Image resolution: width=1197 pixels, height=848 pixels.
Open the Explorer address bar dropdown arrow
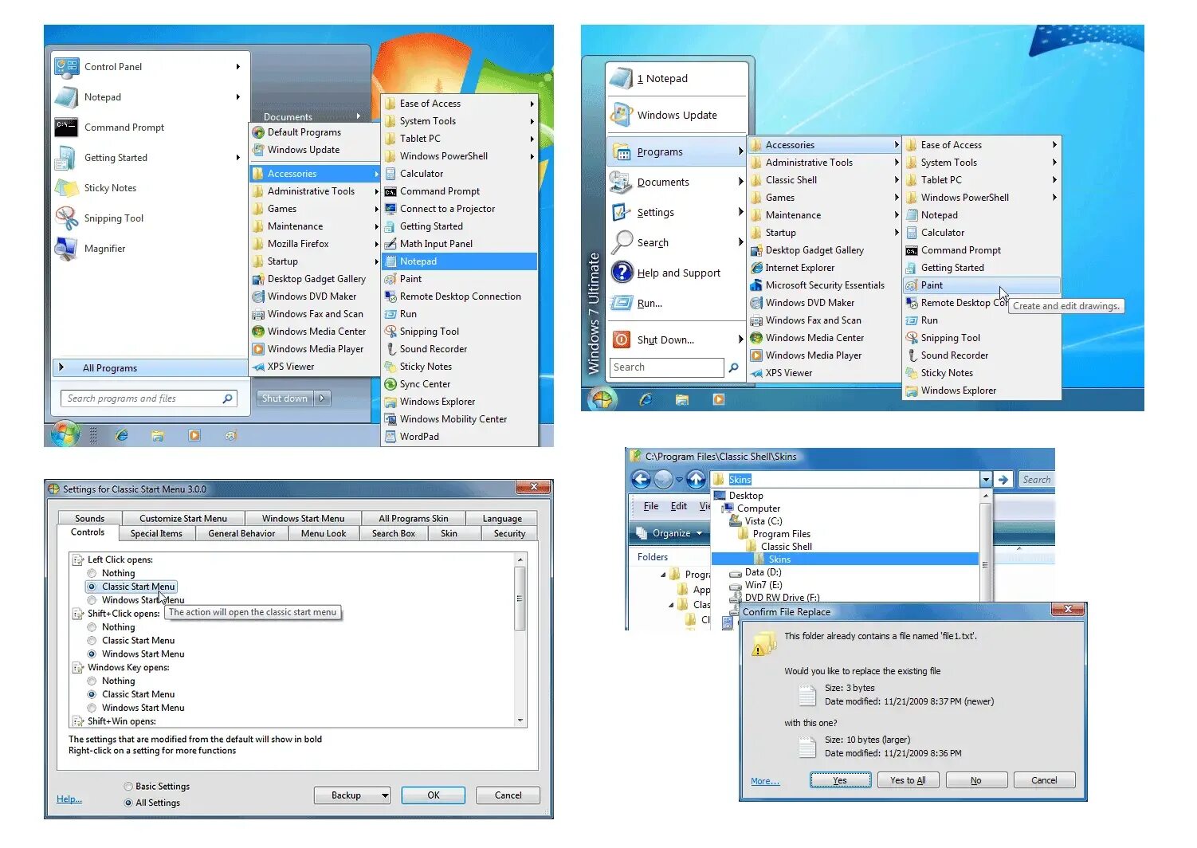(x=986, y=480)
